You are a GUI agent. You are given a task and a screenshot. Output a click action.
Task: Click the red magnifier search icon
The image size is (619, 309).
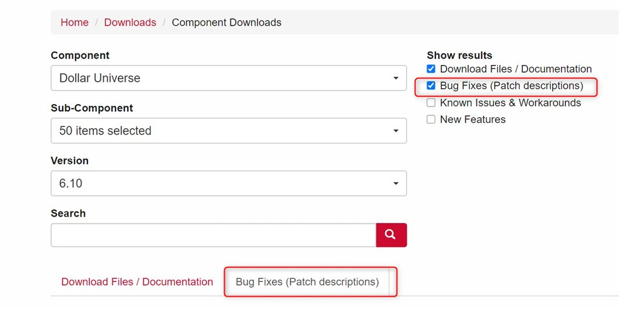(391, 235)
